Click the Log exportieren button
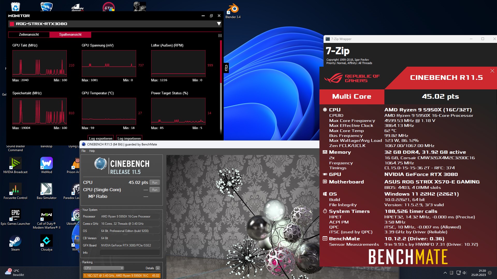This screenshot has height=279, width=497. click(x=101, y=138)
